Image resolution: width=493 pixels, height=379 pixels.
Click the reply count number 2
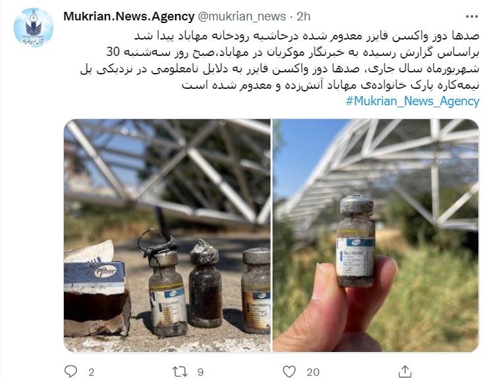(91, 372)
